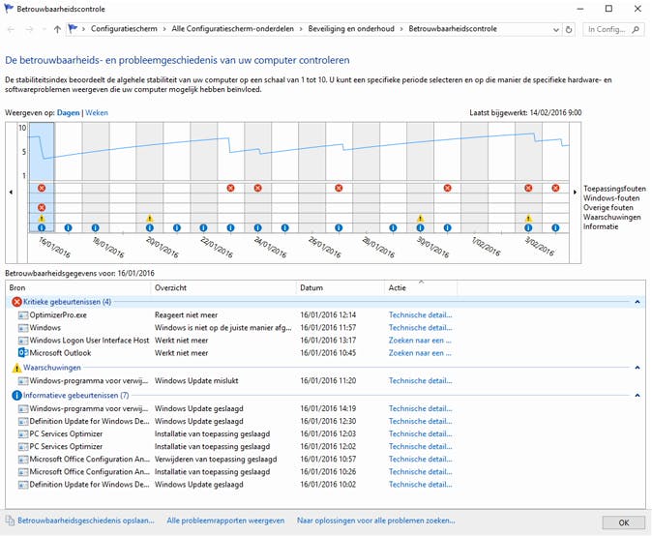Open the address bar history dropdown
The height and width of the screenshot is (536, 652).
(x=556, y=30)
